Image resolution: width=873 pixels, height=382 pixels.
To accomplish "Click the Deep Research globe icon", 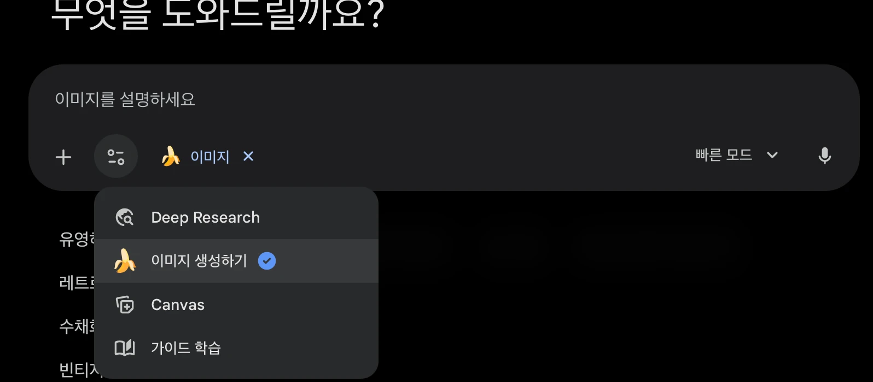I will (x=125, y=217).
